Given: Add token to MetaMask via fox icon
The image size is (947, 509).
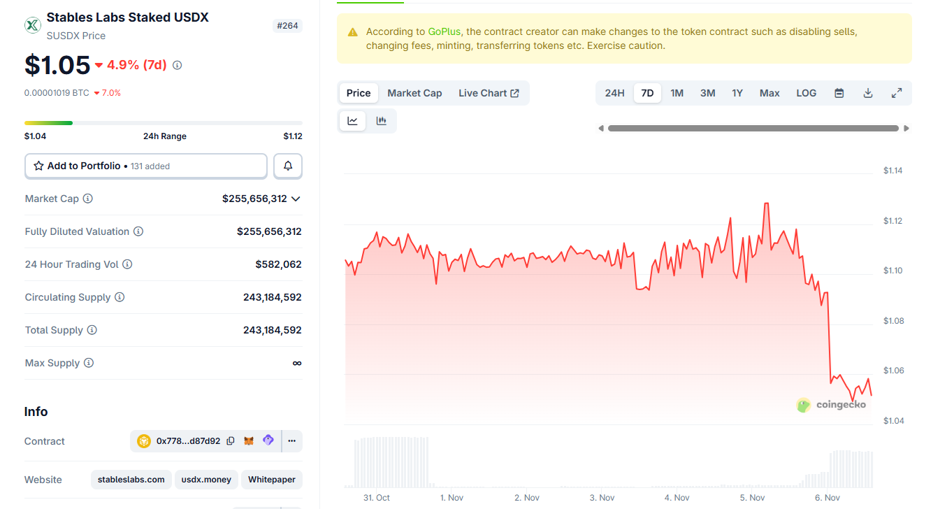Looking at the screenshot, I should pos(248,440).
